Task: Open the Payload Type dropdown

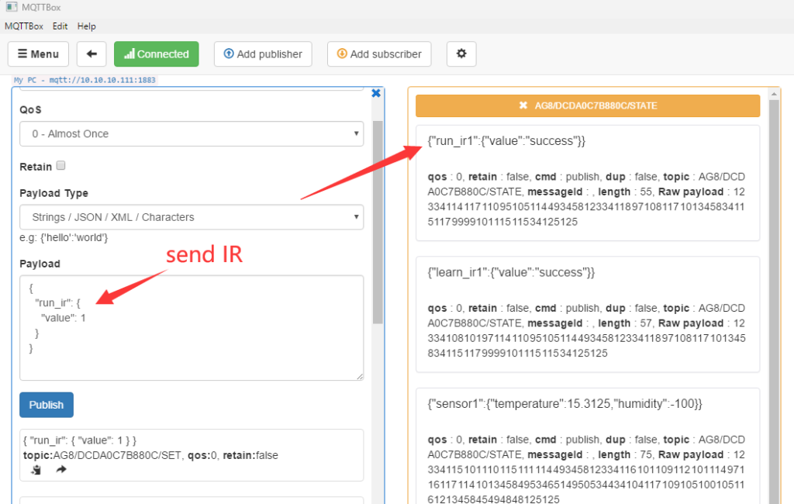Action: point(191,217)
